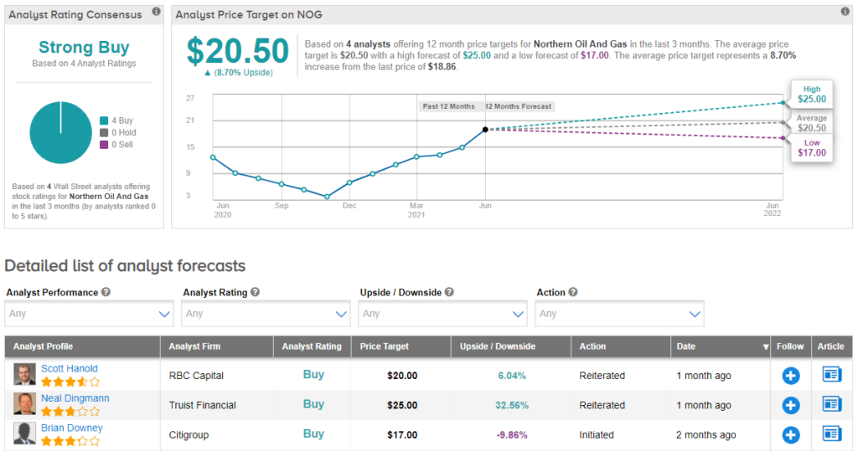Expand the Analyst Rating filter dropdown
This screenshot has height=451, width=858.
pyautogui.click(x=266, y=314)
